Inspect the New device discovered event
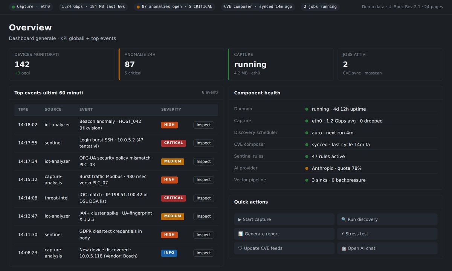452x271 pixels. 204,253
